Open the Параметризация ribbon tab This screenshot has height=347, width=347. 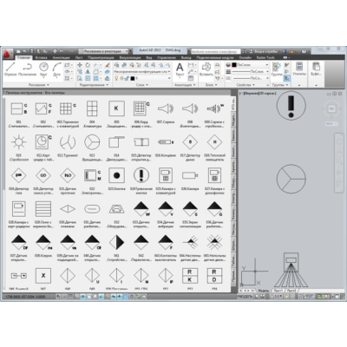tap(101, 58)
